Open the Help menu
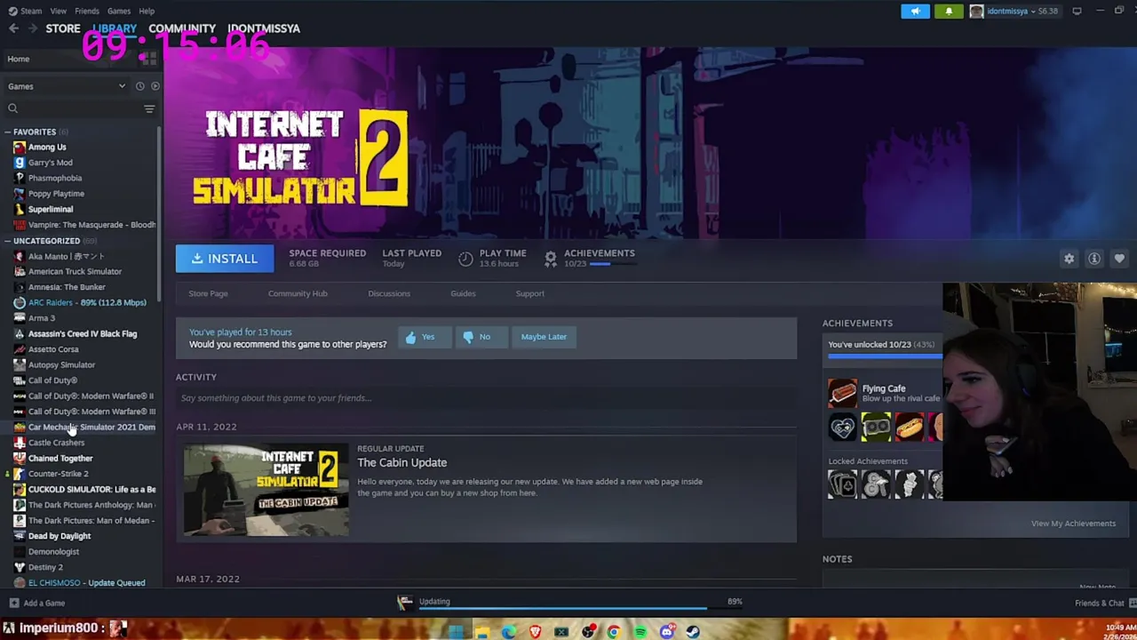Screen dimensions: 1137x640 pos(147,12)
